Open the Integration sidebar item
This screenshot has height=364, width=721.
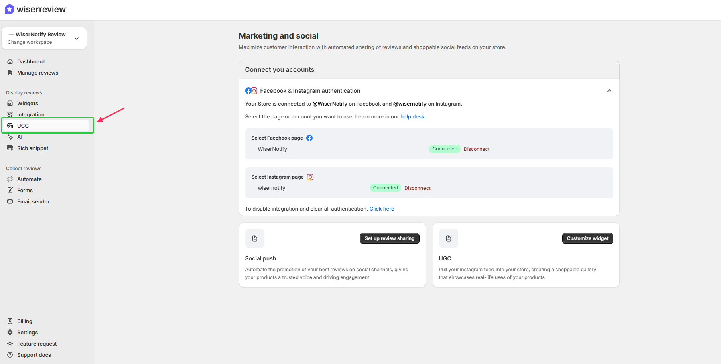[30, 114]
